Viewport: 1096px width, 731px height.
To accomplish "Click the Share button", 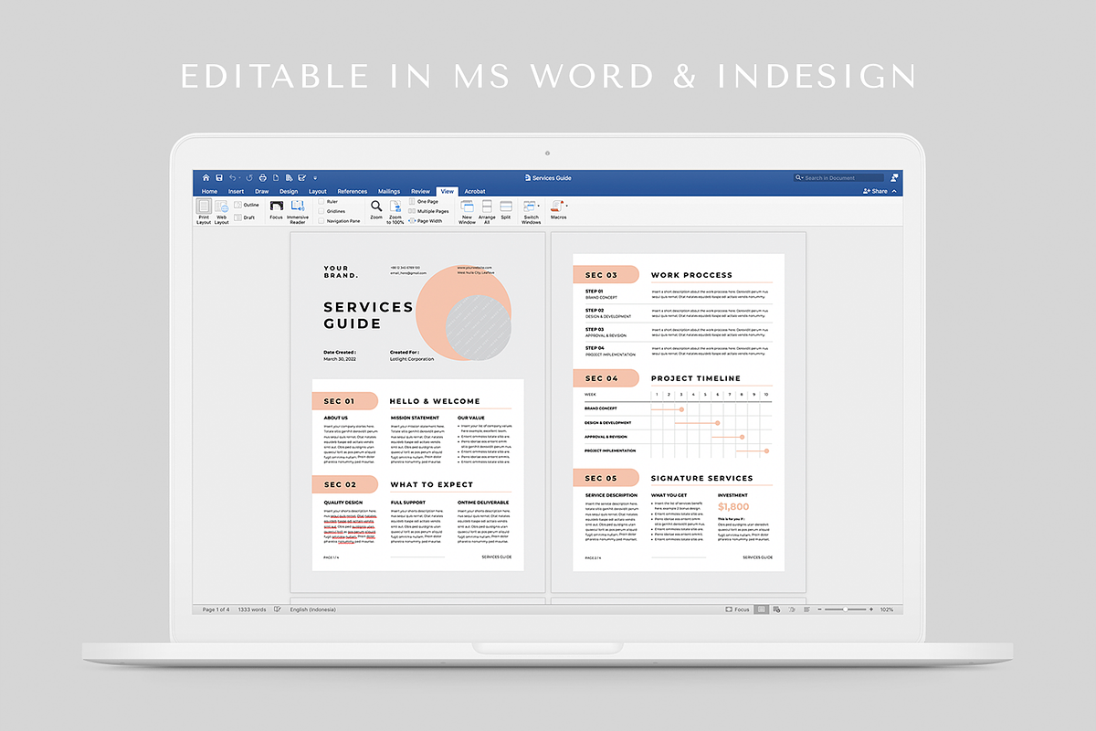I will tap(875, 191).
